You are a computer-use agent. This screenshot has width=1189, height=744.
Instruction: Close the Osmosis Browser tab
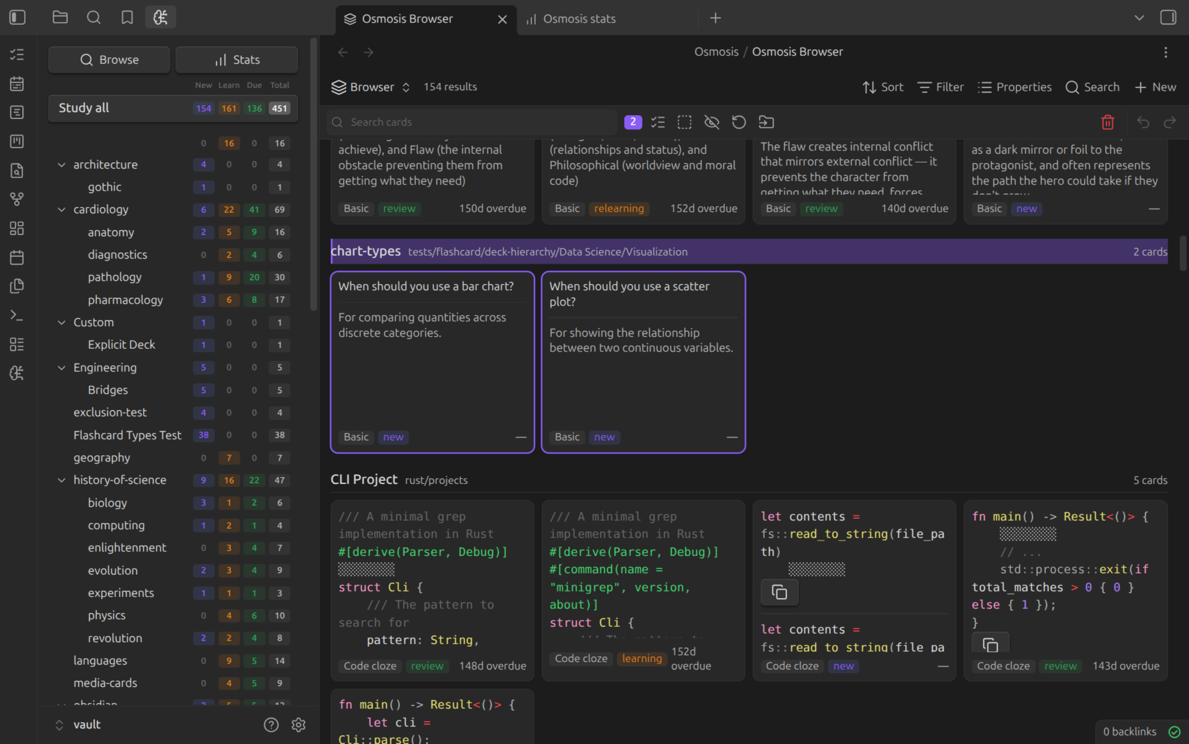(x=502, y=19)
